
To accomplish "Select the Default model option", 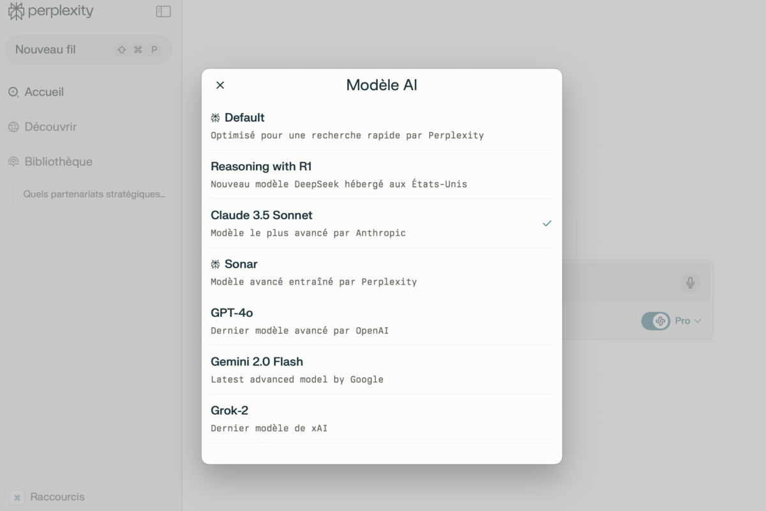I will 382,126.
